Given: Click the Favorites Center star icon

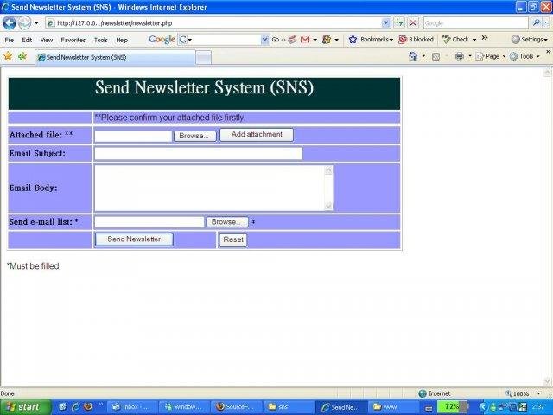Looking at the screenshot, I should point(8,56).
